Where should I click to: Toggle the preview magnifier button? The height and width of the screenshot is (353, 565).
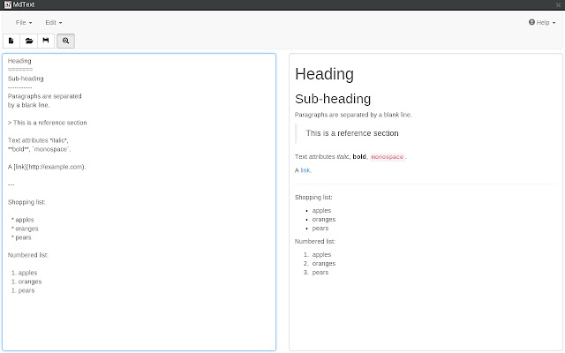pos(65,41)
